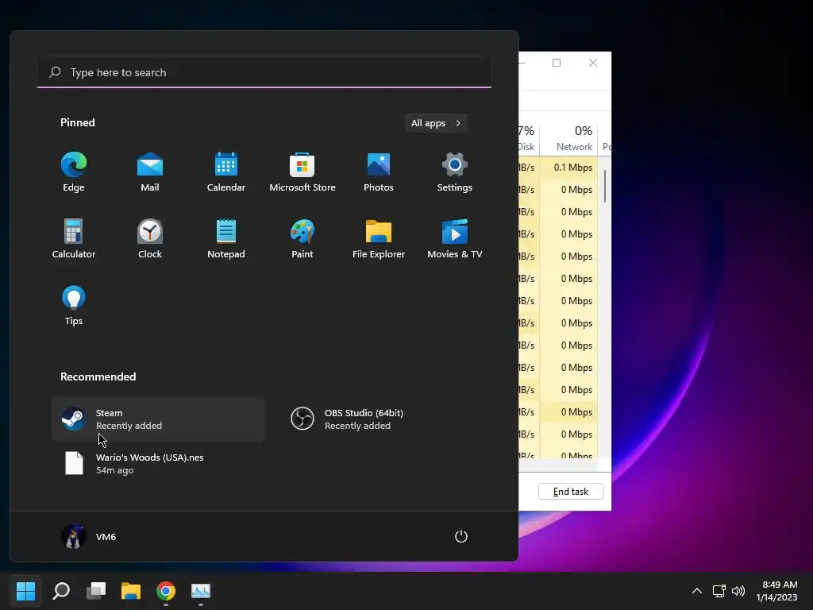
Task: Click the Windows Start button on taskbar
Action: pos(25,591)
